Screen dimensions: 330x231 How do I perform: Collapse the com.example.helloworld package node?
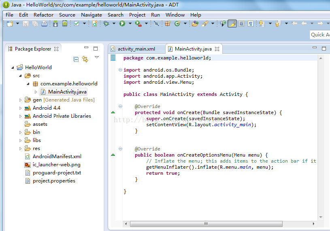28,84
